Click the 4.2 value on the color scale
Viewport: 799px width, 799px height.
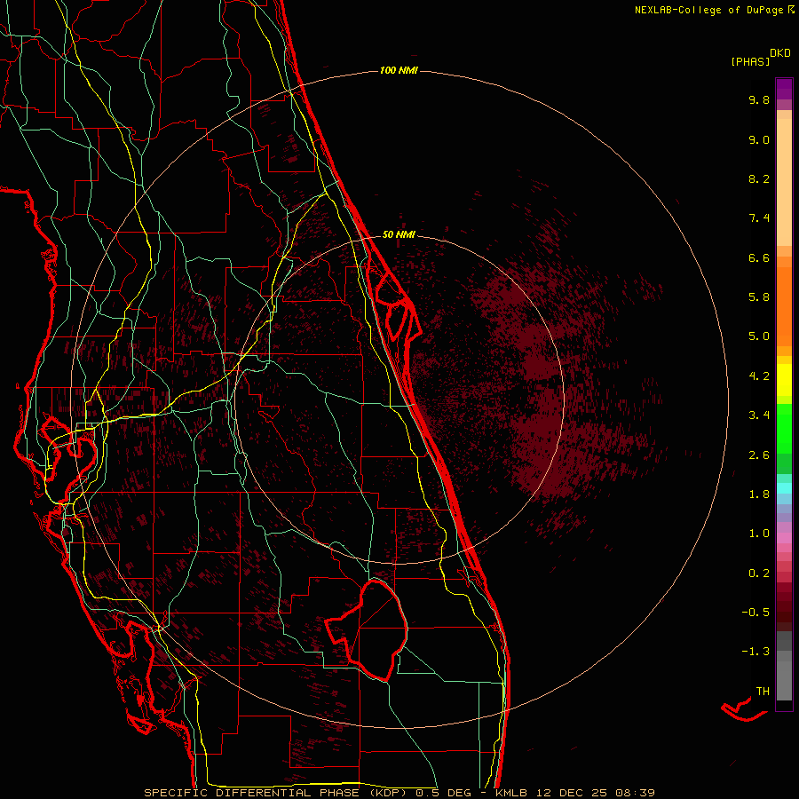(x=759, y=376)
